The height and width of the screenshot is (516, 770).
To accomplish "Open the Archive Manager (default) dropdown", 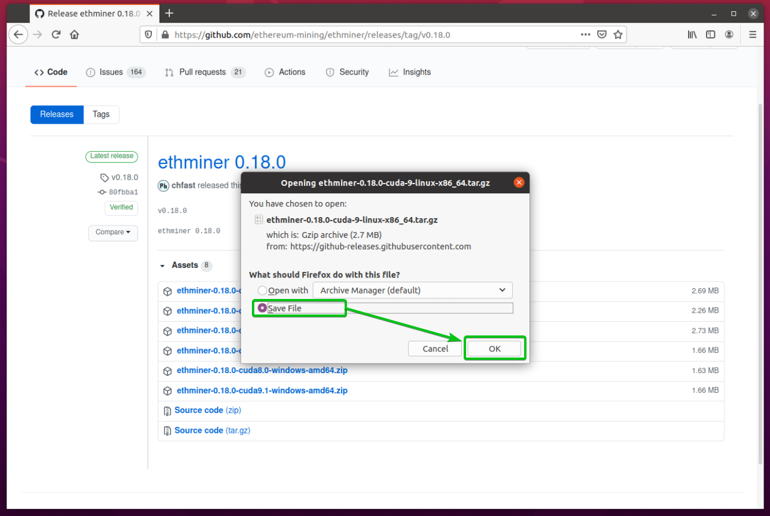I will click(413, 291).
